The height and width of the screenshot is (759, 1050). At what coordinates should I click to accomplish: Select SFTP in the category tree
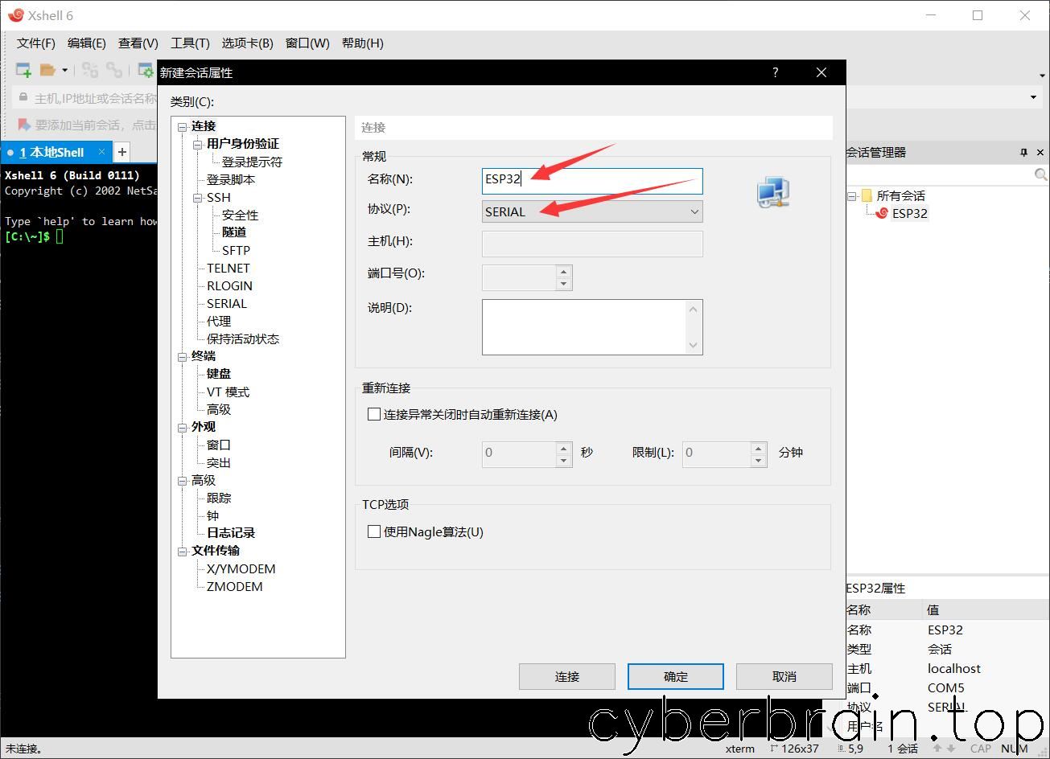click(237, 250)
